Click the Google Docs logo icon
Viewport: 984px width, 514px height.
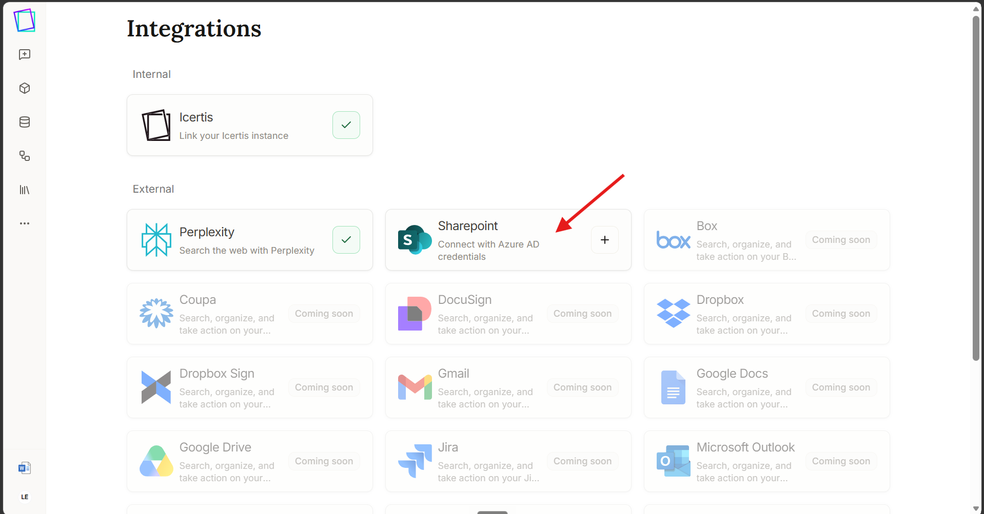pyautogui.click(x=673, y=387)
